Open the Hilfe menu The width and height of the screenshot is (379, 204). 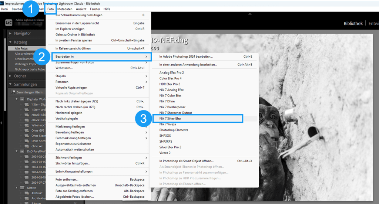107,9
